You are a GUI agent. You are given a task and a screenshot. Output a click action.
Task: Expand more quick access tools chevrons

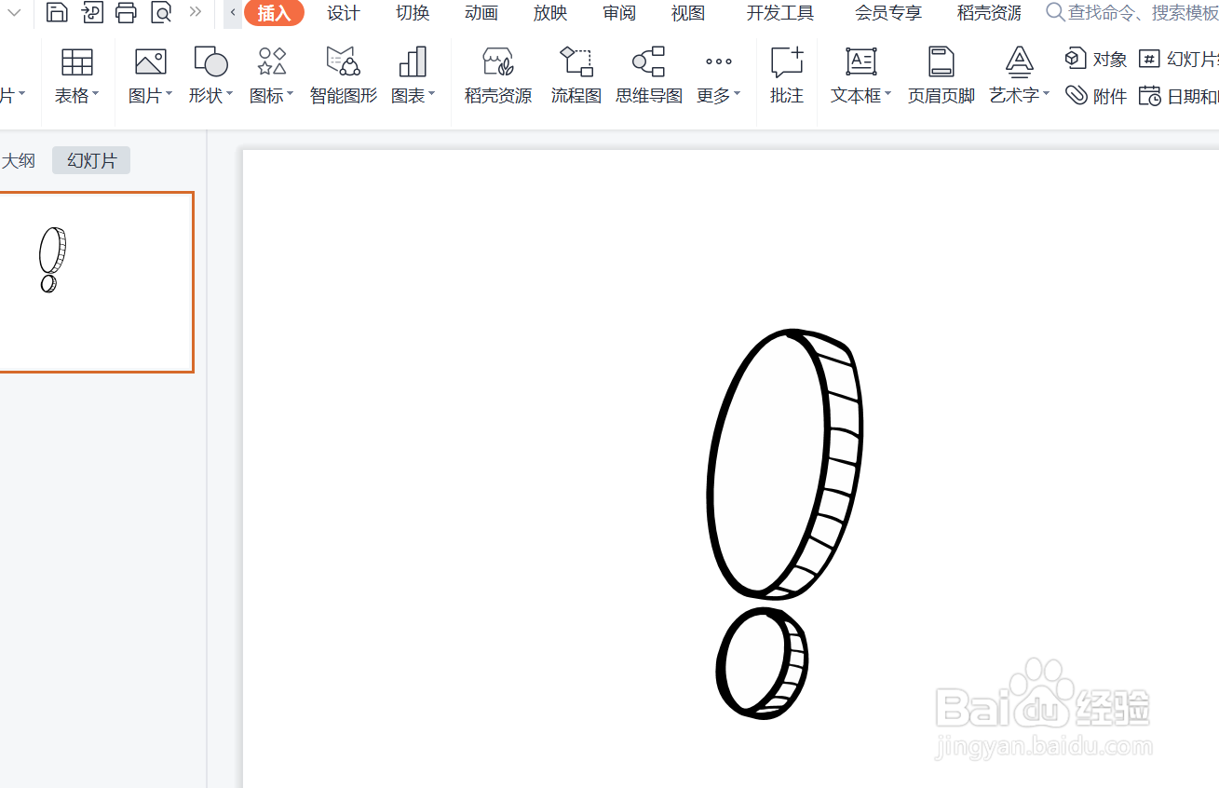pyautogui.click(x=195, y=12)
